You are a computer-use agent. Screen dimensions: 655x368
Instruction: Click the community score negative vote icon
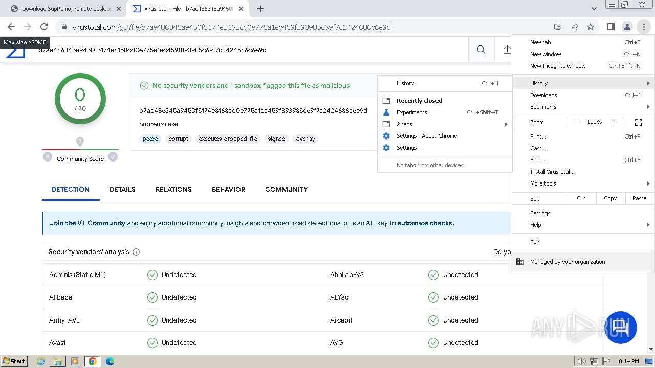tap(48, 157)
